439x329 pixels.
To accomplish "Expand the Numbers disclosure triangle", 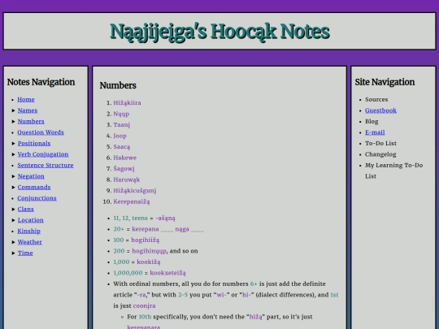I will [x=13, y=121].
